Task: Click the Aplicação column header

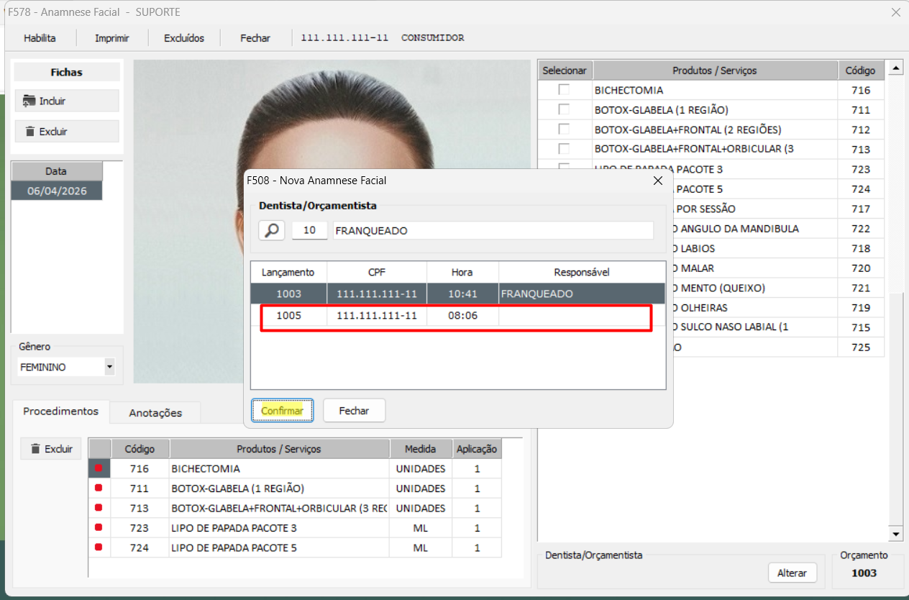Action: (477, 449)
